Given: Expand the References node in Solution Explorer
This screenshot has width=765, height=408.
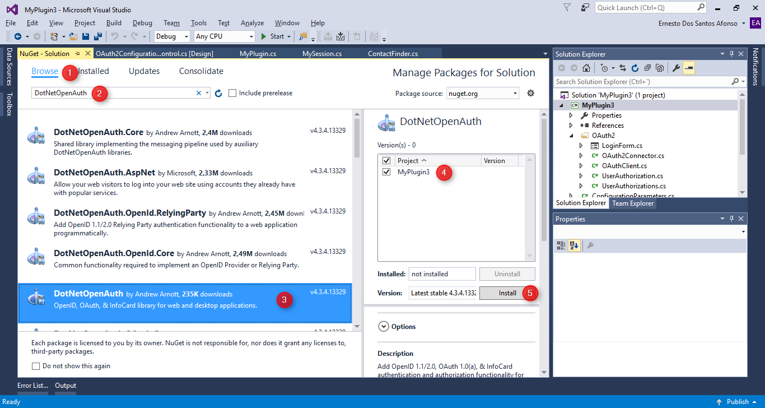Looking at the screenshot, I should (571, 126).
